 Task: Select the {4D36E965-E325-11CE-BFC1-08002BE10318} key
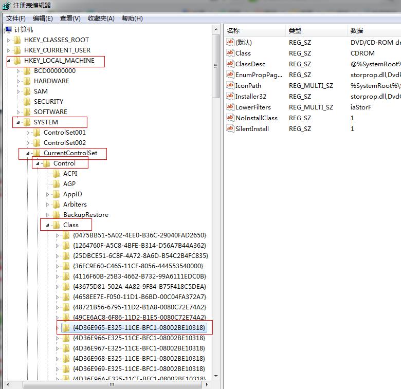139,328
